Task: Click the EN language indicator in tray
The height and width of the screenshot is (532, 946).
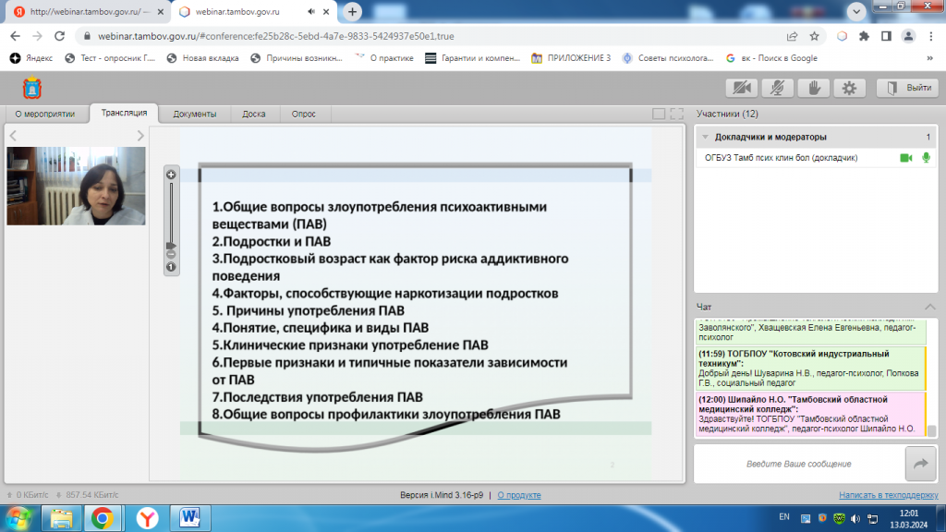Action: [x=784, y=517]
